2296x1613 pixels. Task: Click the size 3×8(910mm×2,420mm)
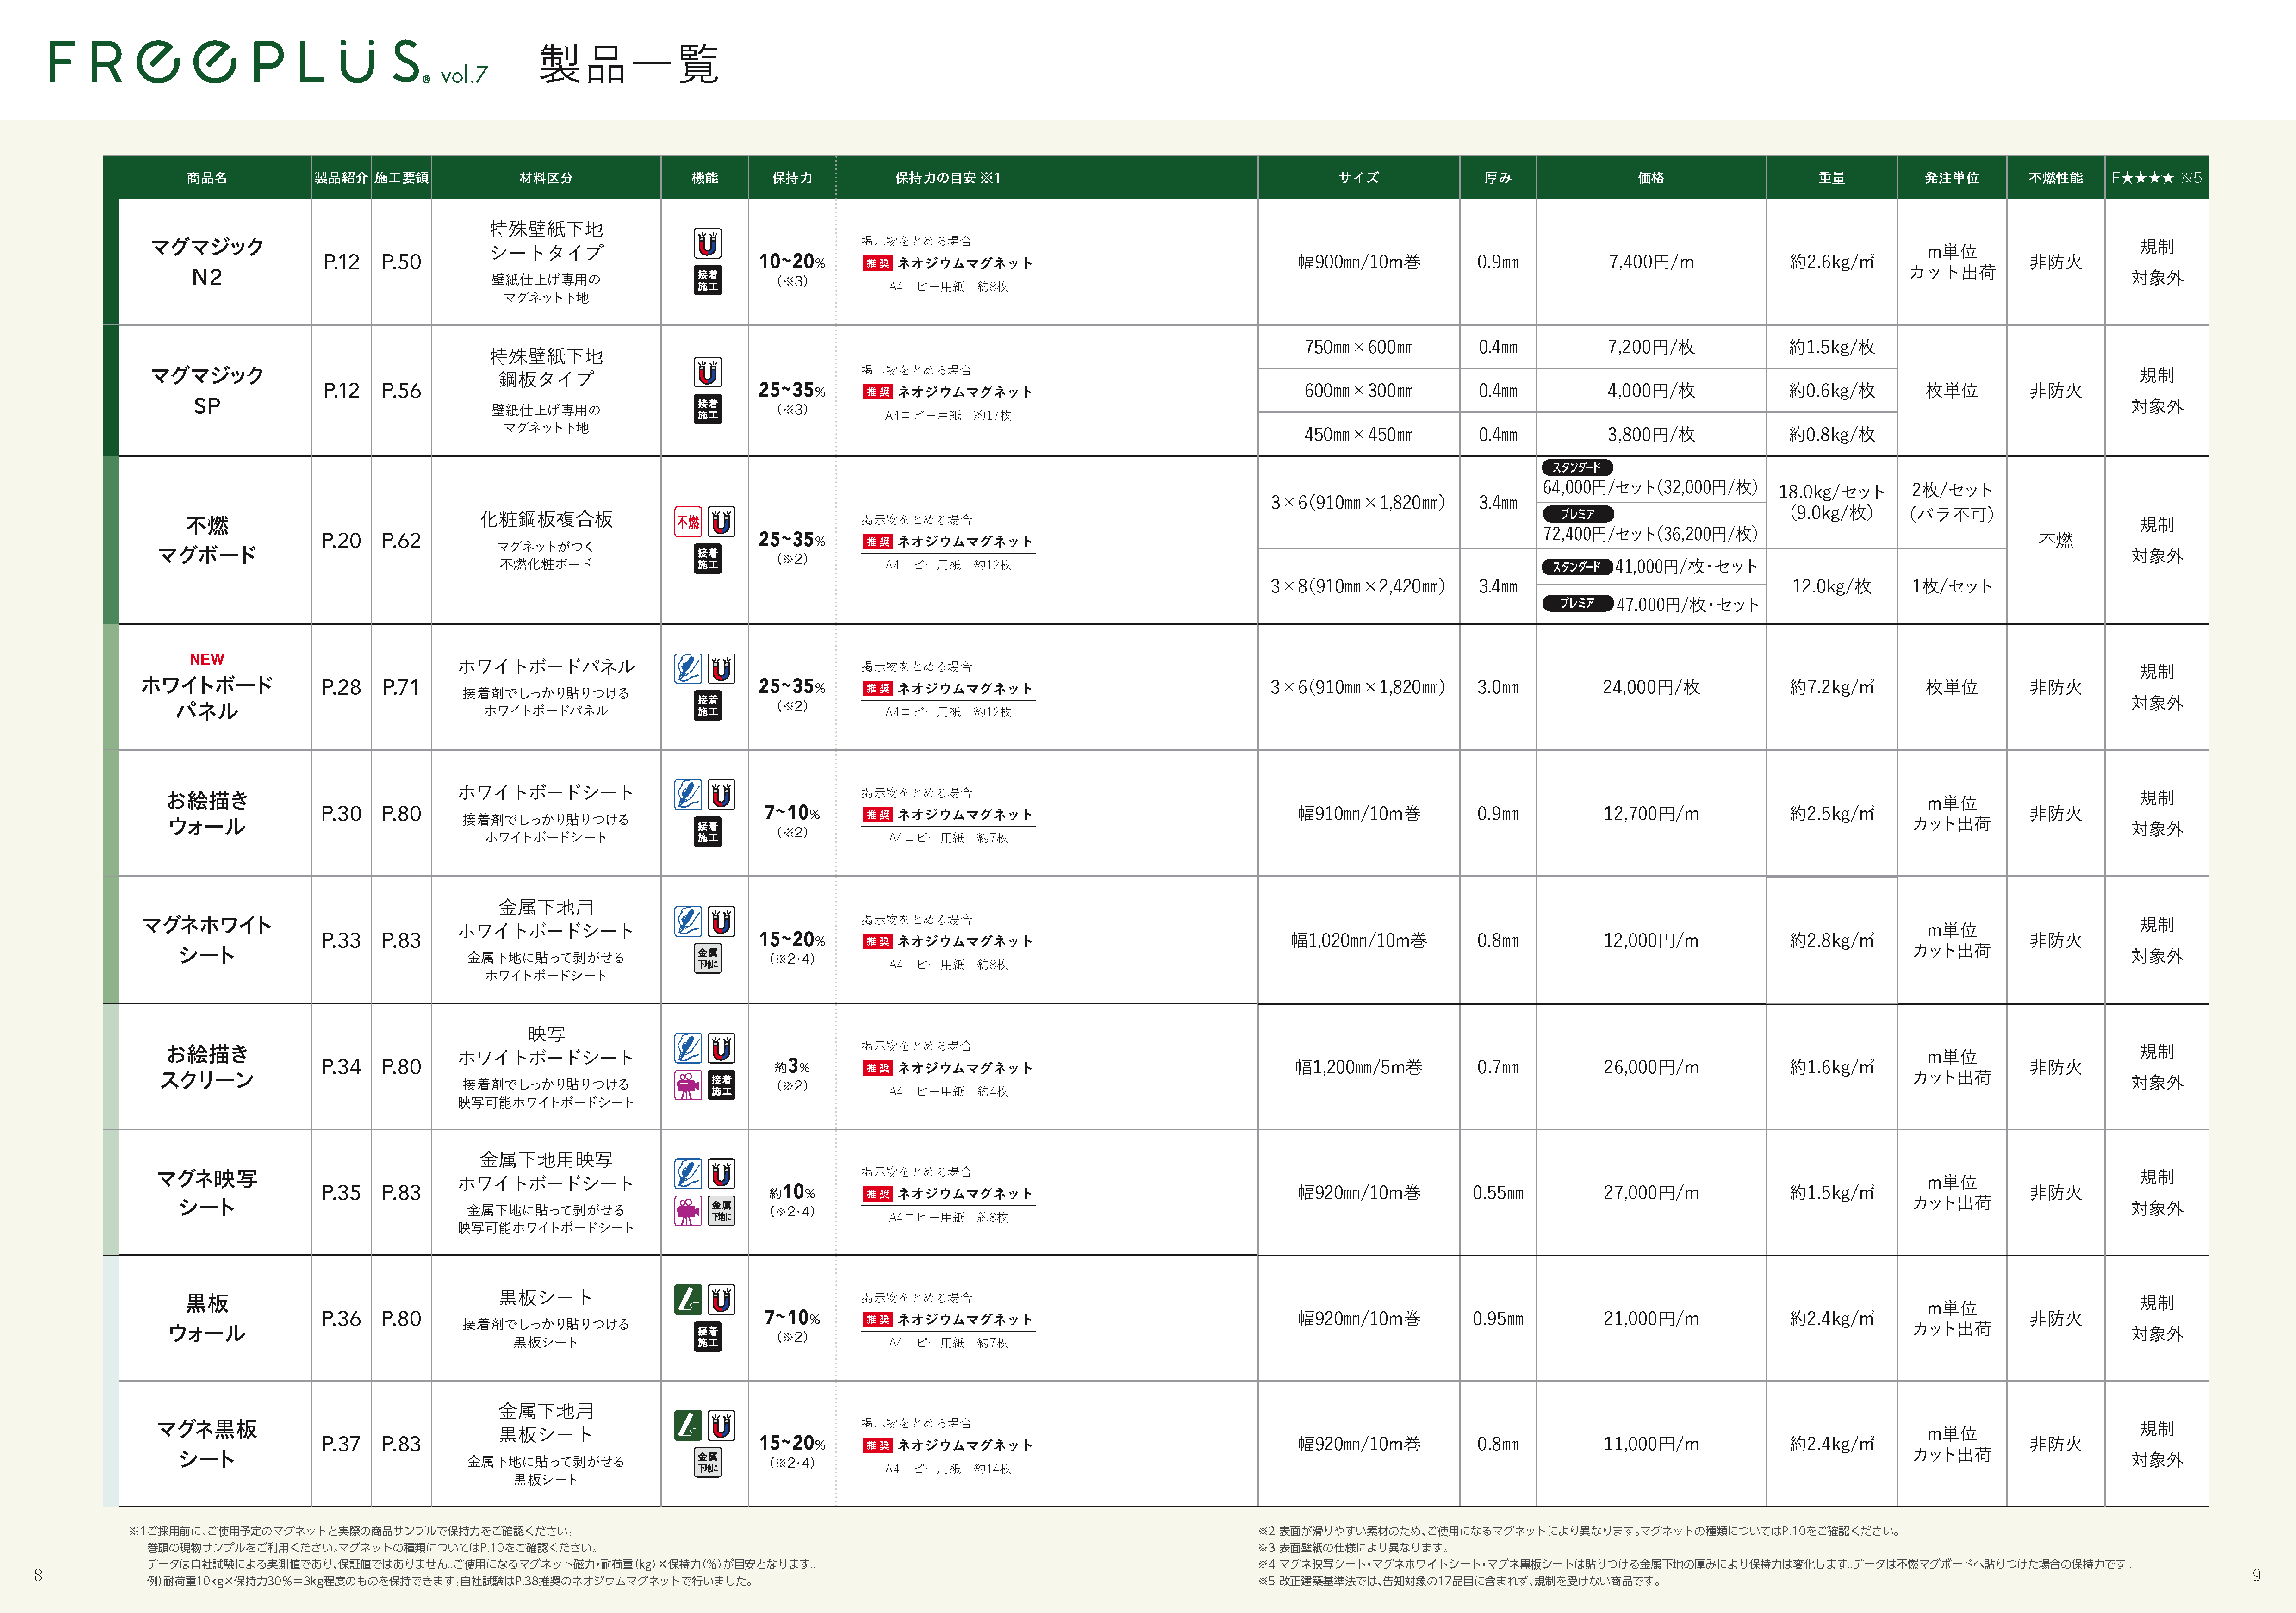click(x=1358, y=587)
